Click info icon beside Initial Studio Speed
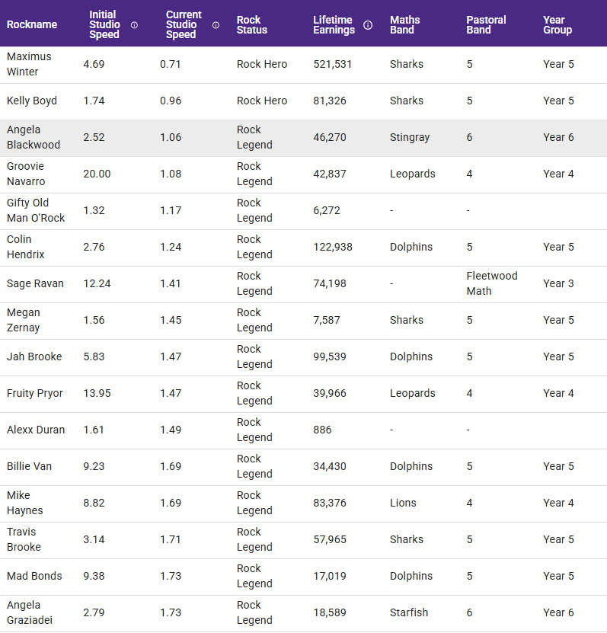This screenshot has width=607, height=633. [135, 25]
